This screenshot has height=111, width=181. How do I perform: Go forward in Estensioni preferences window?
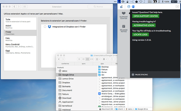tap(19, 7)
